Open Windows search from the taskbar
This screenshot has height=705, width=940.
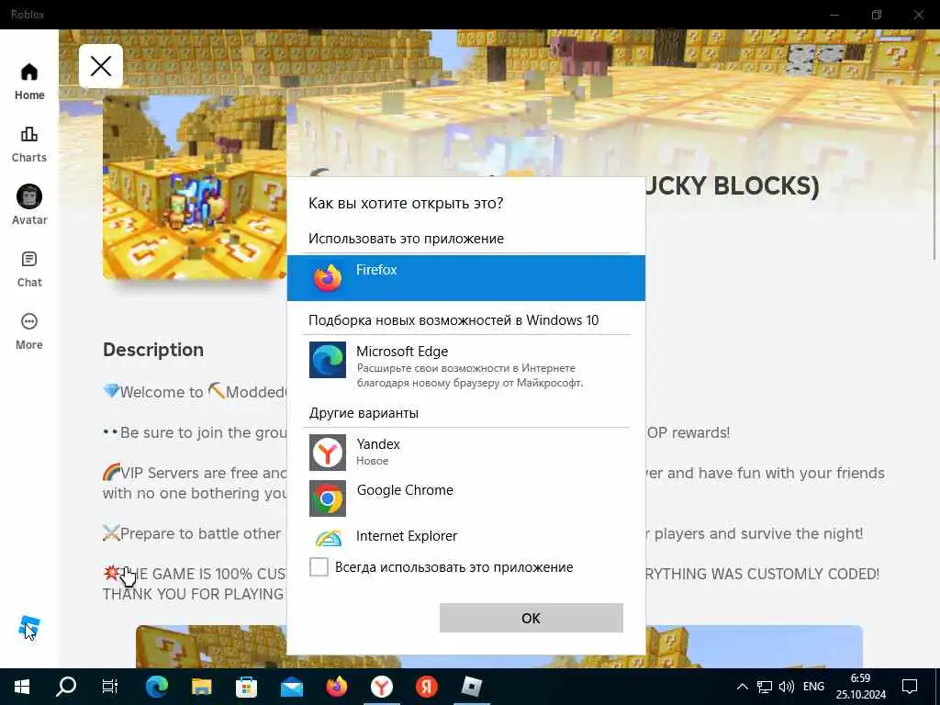66,687
